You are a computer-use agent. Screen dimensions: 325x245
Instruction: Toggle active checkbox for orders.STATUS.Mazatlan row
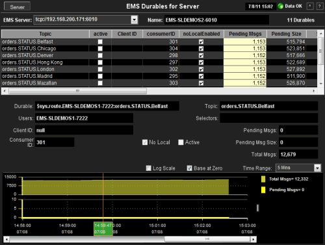point(100,83)
